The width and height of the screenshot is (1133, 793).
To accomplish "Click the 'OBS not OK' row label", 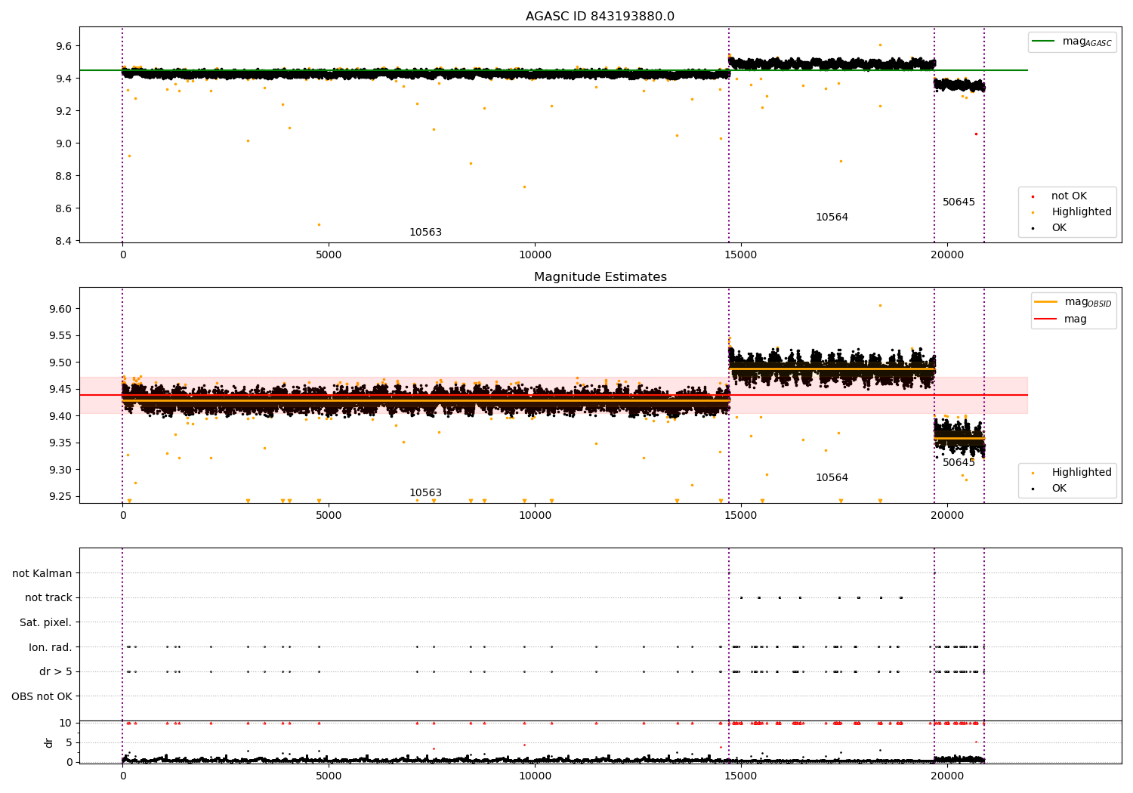I will [42, 697].
